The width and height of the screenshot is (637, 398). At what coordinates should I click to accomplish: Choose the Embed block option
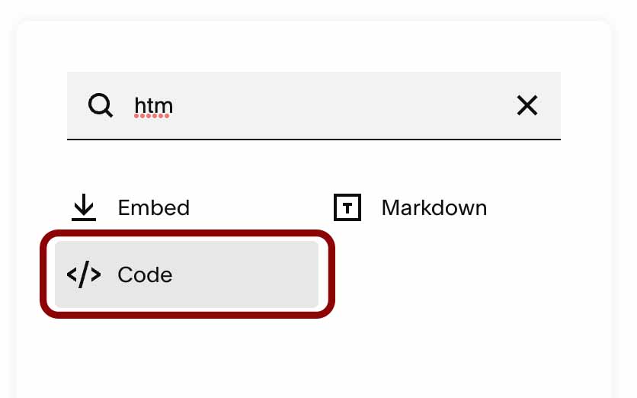pos(187,207)
